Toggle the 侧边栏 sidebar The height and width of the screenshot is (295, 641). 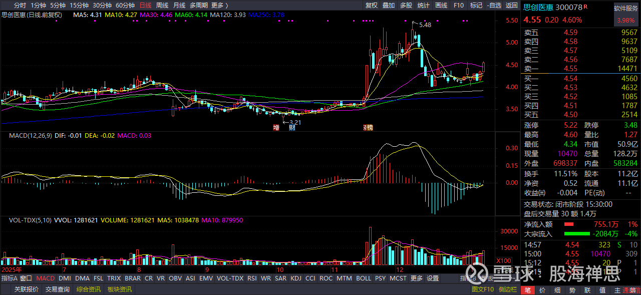click(507, 289)
